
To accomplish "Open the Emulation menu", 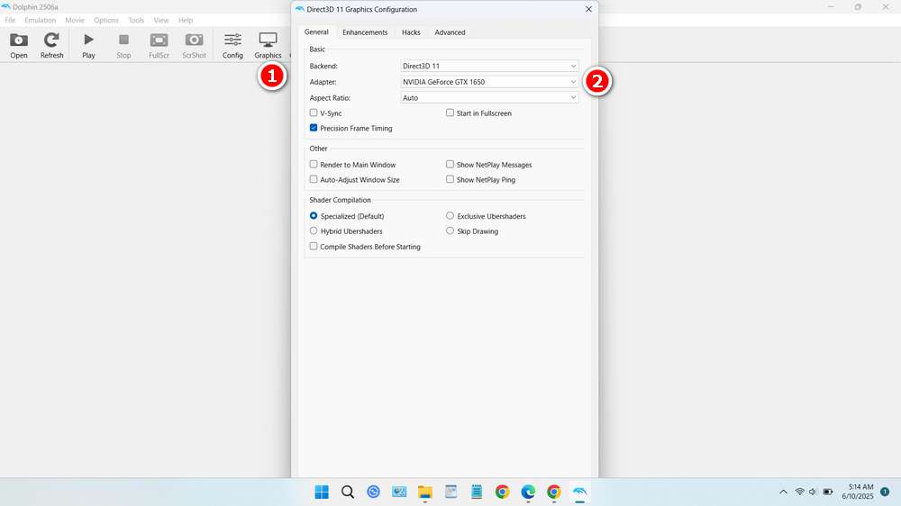I will pyautogui.click(x=41, y=20).
